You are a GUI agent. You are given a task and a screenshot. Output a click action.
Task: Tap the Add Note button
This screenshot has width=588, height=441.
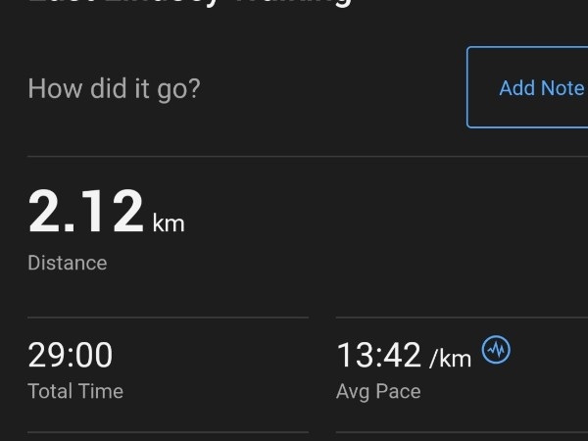[x=527, y=87]
